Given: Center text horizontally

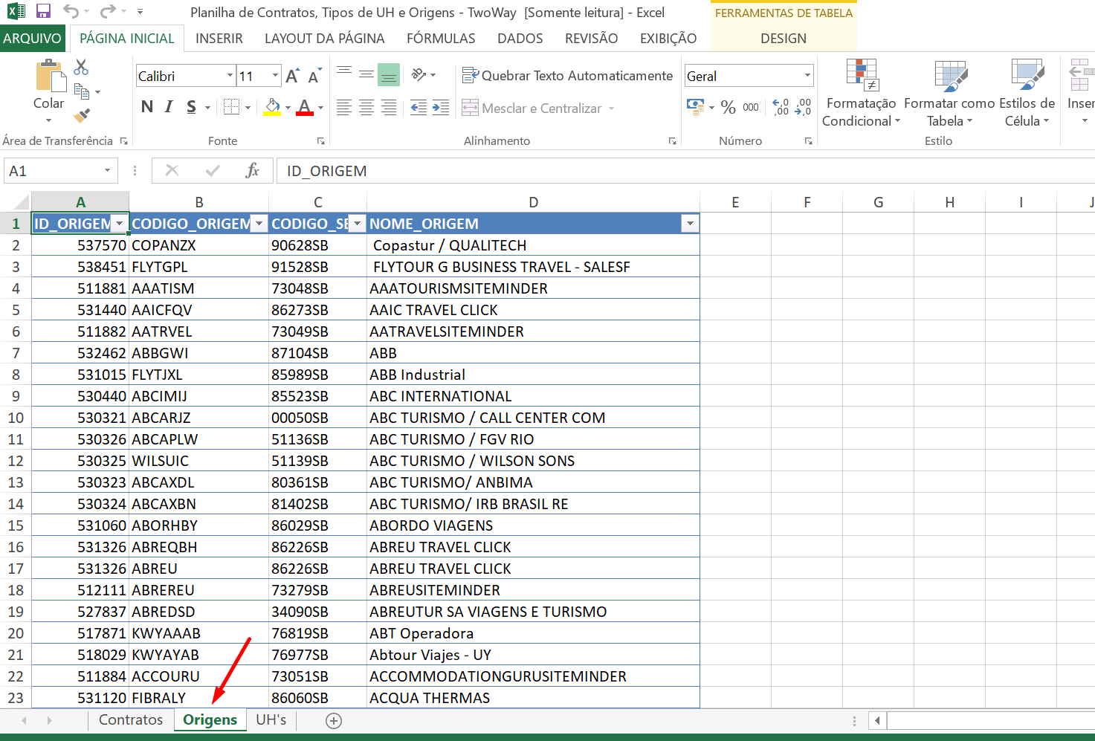Looking at the screenshot, I should click(366, 108).
